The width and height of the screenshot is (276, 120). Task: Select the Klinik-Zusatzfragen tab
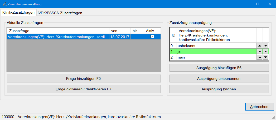pos(18,12)
